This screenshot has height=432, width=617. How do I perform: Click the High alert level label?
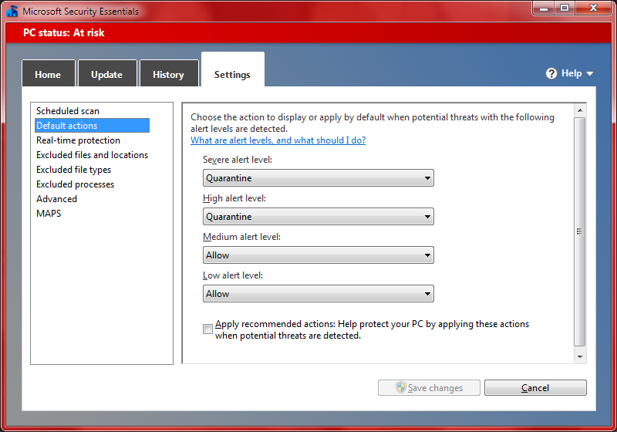coord(234,198)
